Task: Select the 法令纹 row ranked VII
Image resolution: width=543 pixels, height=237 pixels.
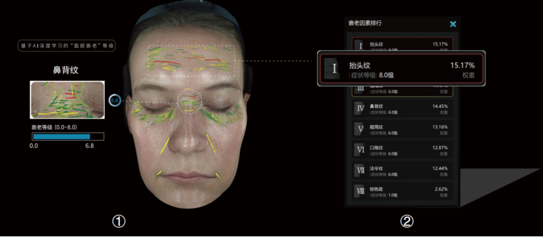Action: point(402,171)
